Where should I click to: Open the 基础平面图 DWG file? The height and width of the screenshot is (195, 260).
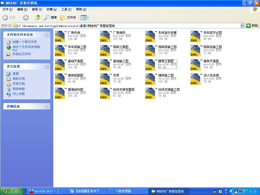59,65
